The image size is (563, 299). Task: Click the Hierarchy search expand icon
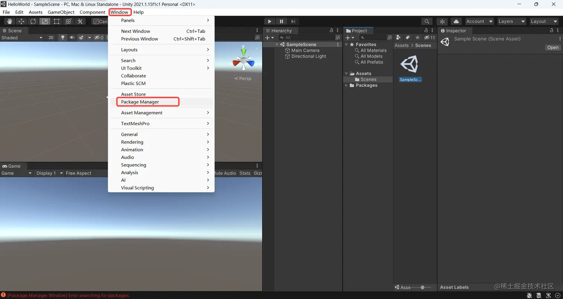click(338, 38)
